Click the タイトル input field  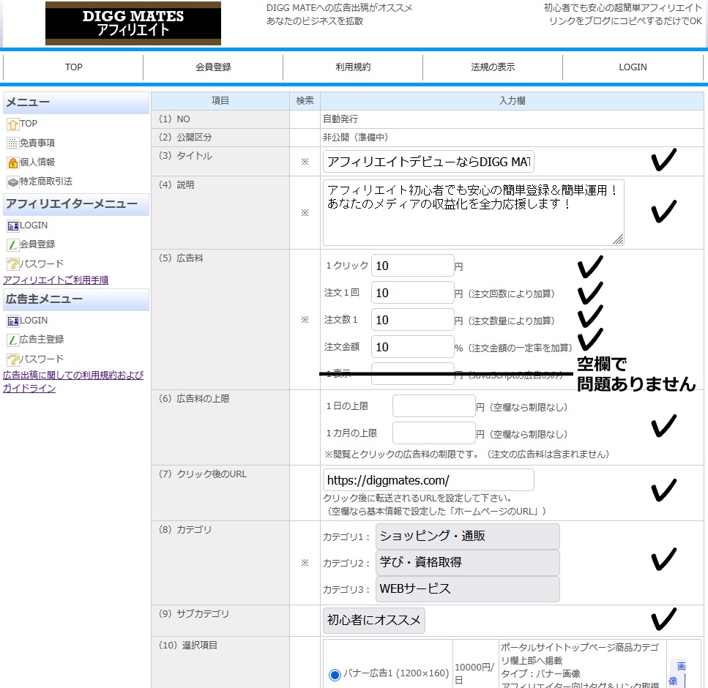click(x=428, y=162)
